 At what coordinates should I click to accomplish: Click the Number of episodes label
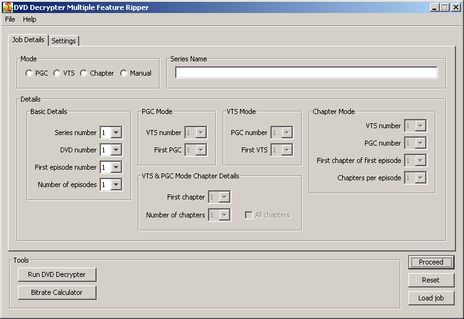(67, 185)
